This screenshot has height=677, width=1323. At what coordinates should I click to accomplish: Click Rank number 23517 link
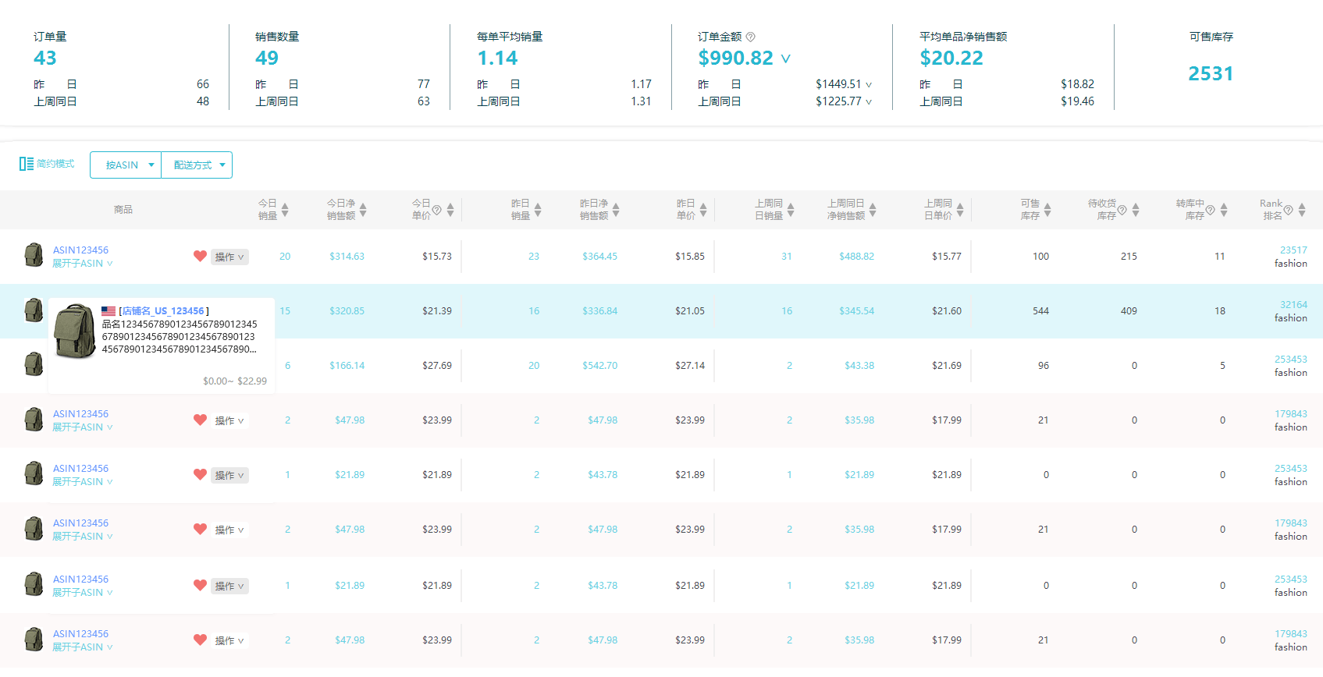coord(1293,250)
